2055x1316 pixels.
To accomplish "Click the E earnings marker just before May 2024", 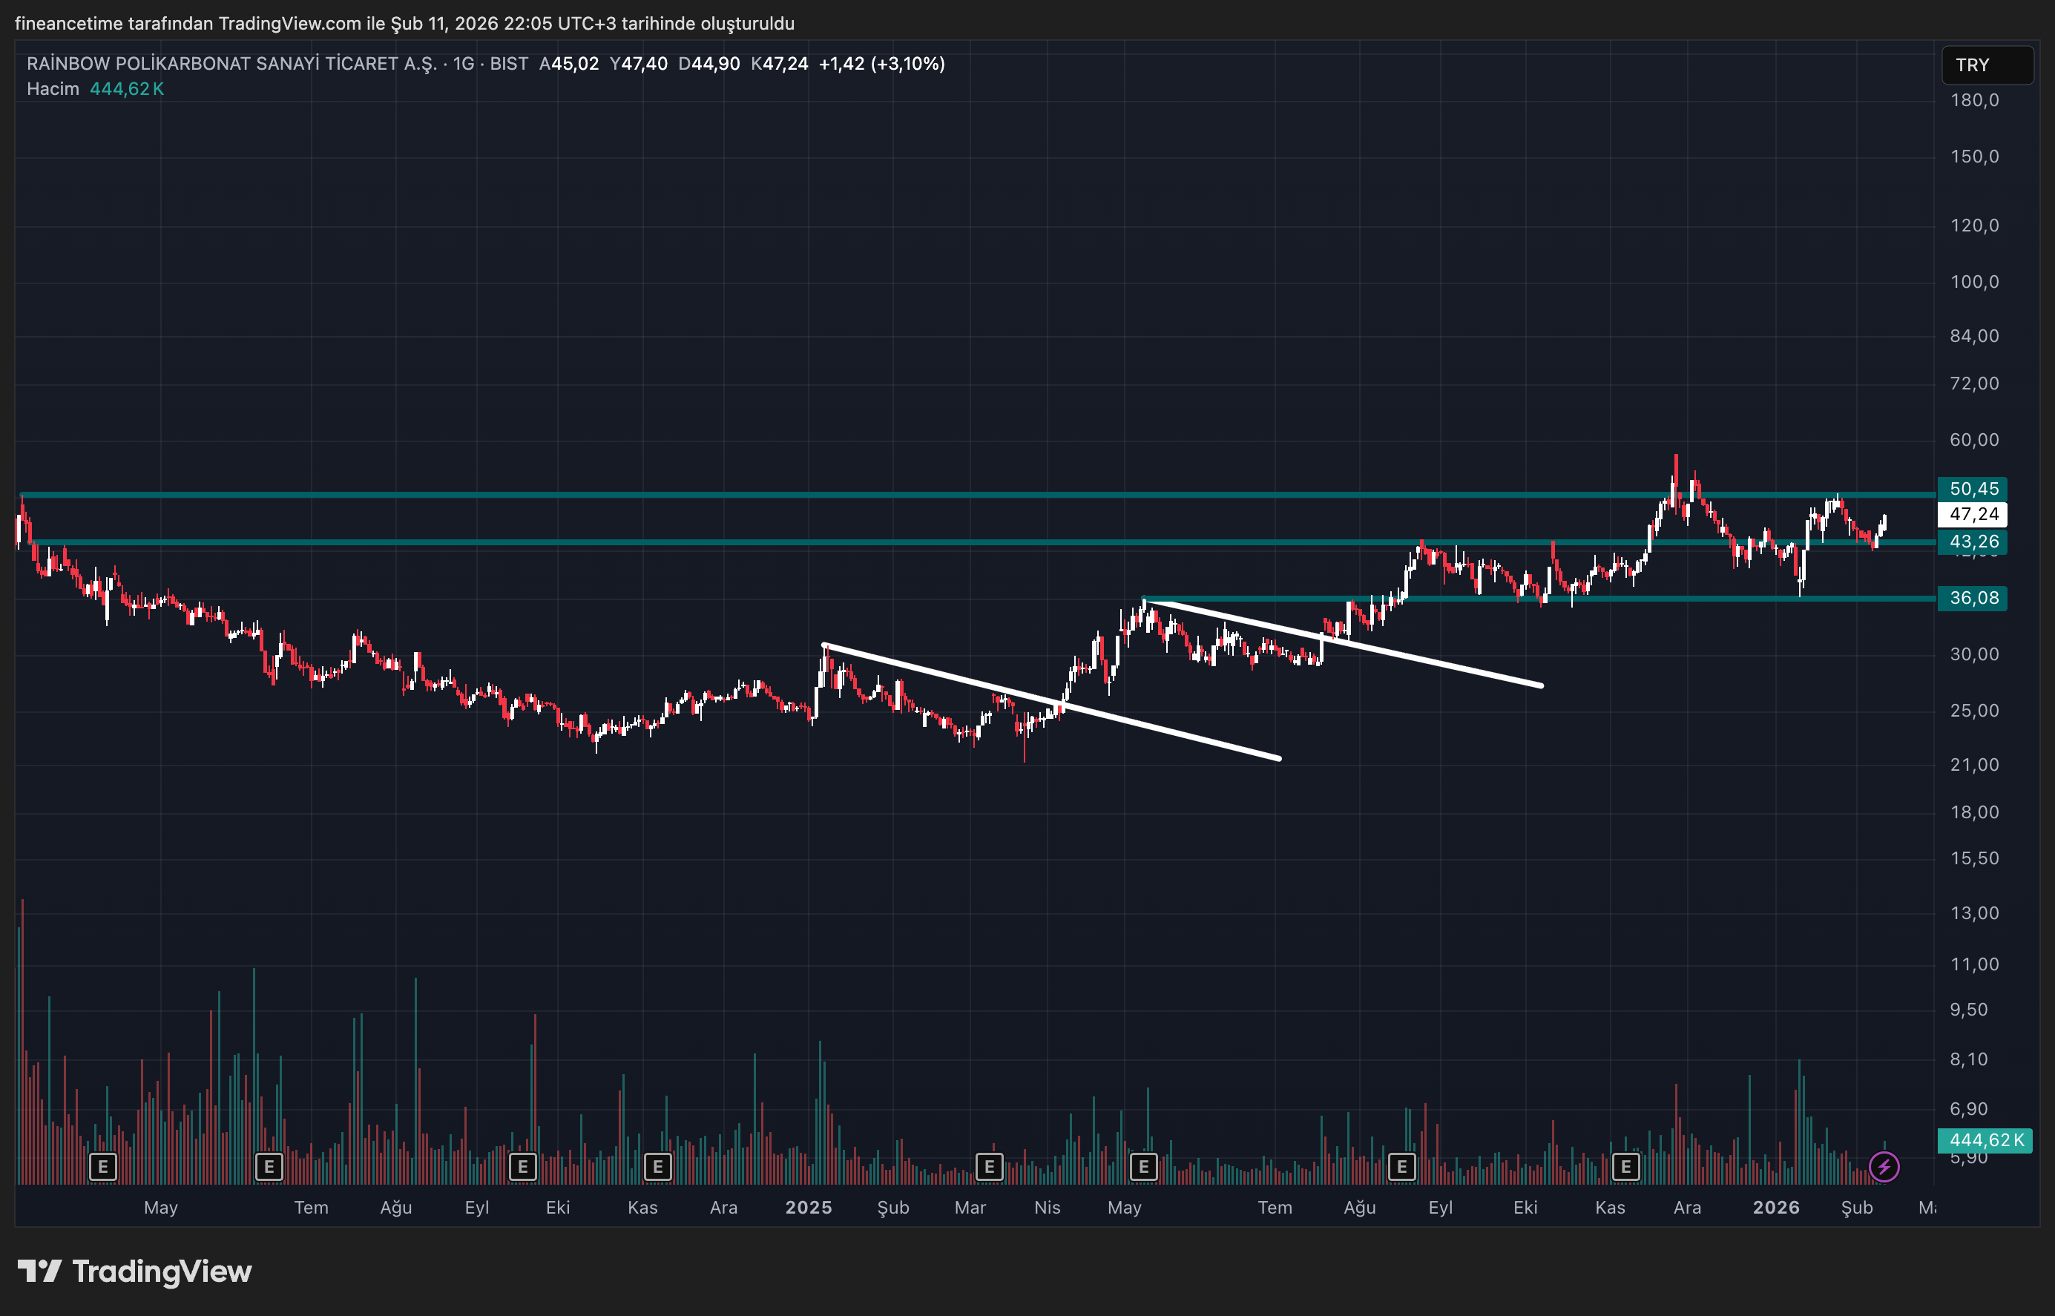I will [102, 1166].
